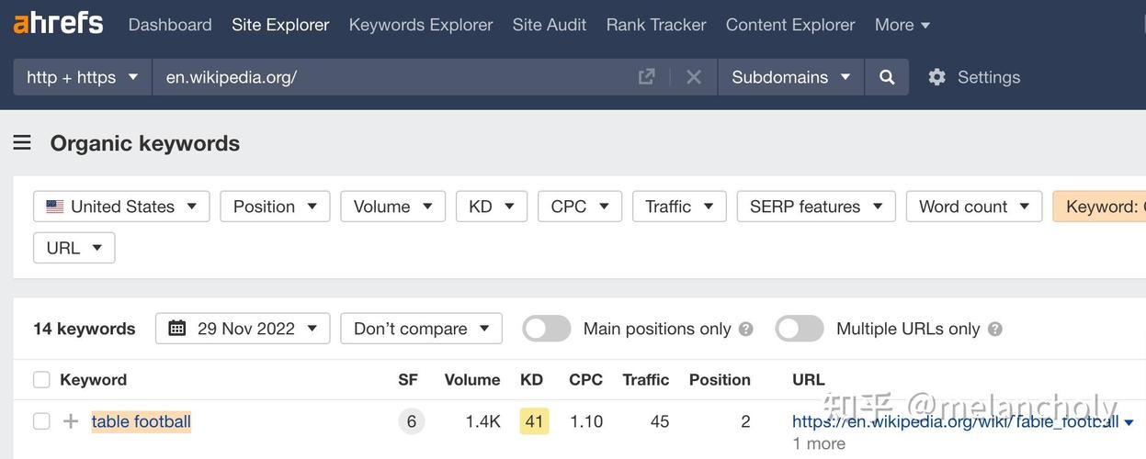Open URL in new tab icon
The width and height of the screenshot is (1146, 459).
coord(647,77)
